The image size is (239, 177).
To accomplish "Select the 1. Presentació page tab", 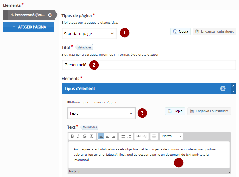I will (28, 15).
